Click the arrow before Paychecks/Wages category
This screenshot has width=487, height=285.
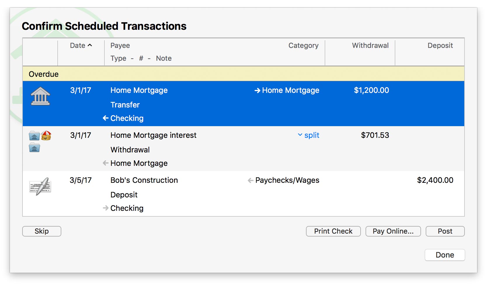251,180
